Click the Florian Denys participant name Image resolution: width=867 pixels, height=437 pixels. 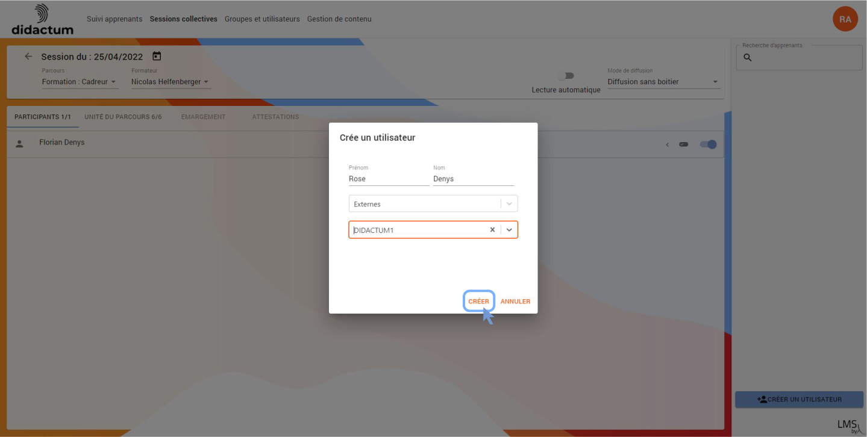pos(62,143)
